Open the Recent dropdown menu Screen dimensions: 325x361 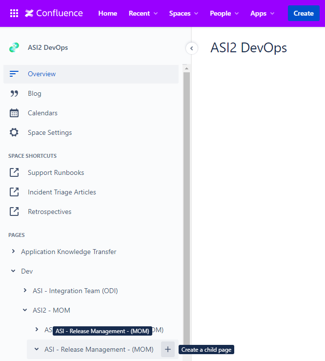(143, 13)
